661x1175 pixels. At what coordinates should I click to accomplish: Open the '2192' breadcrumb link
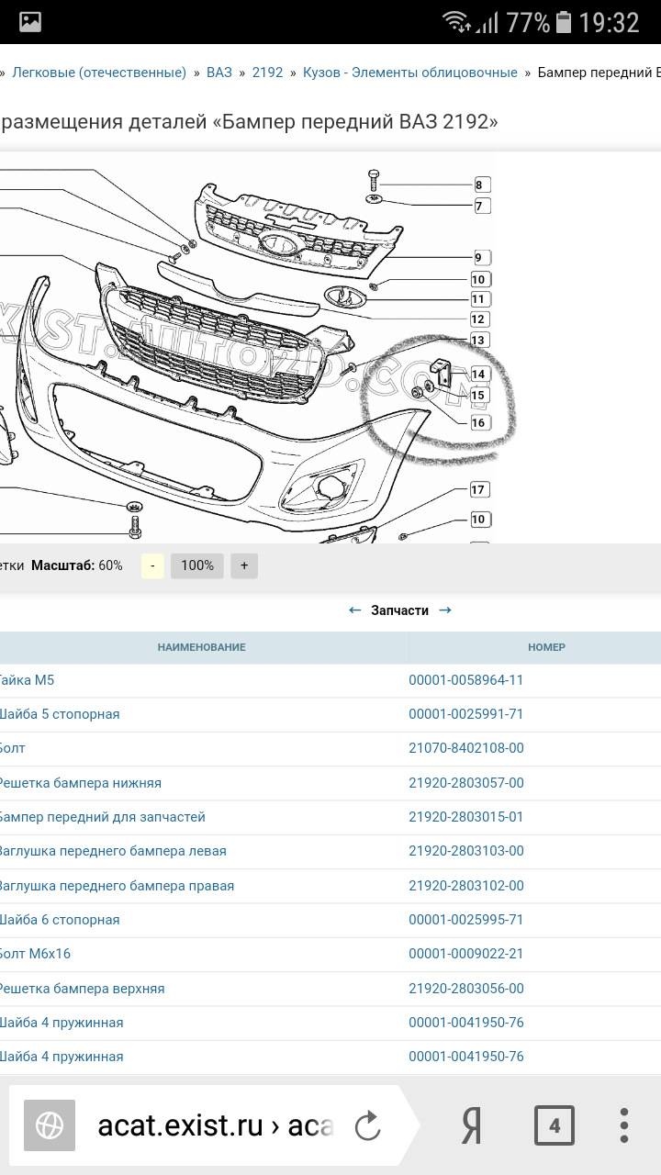pos(267,73)
